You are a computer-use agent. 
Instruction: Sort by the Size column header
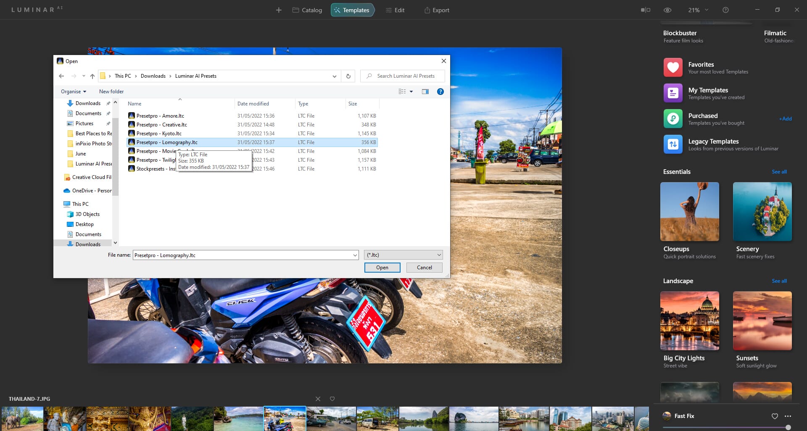point(362,104)
